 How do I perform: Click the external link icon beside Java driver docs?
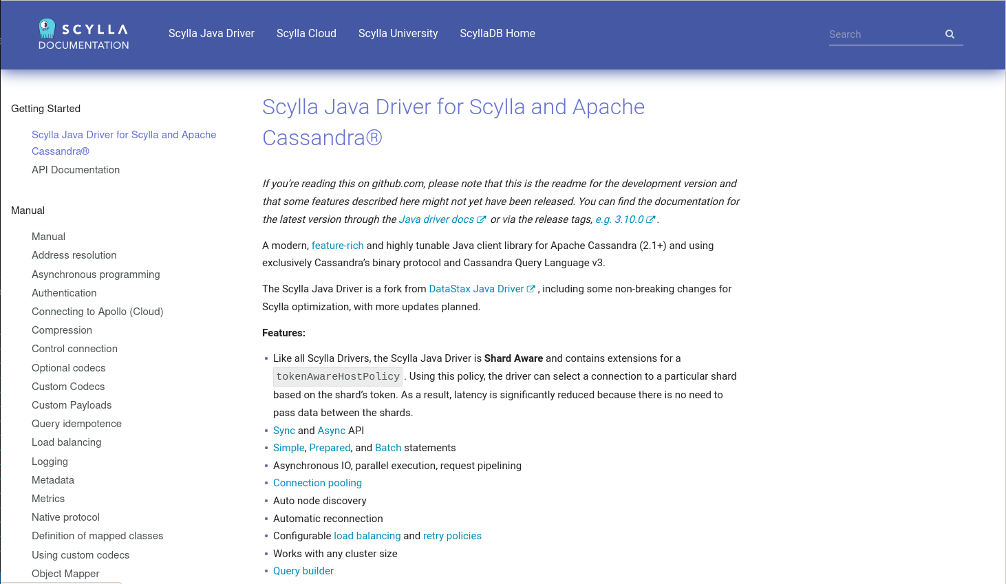[482, 219]
